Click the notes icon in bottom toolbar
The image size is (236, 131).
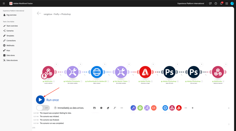(x=108, y=108)
